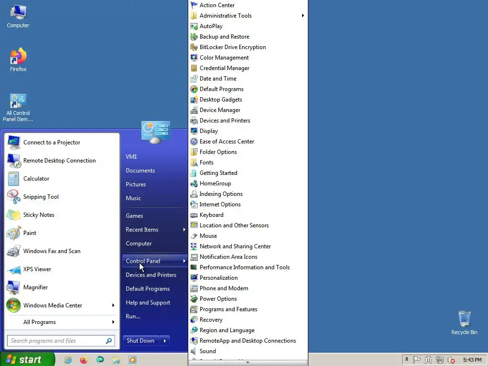Click Internet Explorer taskbar icon
The height and width of the screenshot is (366, 488).
coord(68,360)
